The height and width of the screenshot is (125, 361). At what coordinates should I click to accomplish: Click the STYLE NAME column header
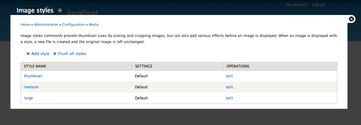click(35, 66)
